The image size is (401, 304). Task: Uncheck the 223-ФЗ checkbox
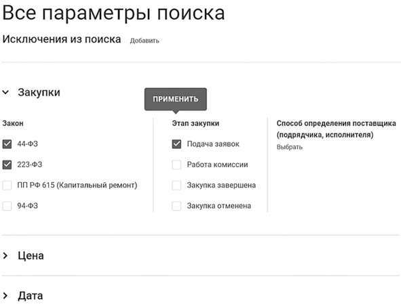pyautogui.click(x=7, y=165)
